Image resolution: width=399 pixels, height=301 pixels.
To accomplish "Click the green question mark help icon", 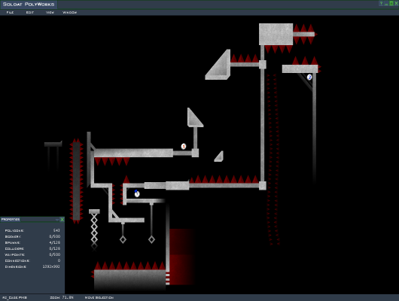I will click(x=381, y=3).
